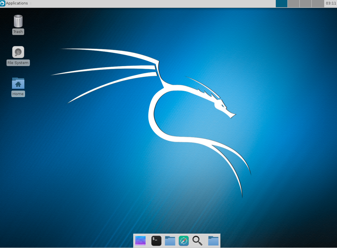Switch to the active blue workspace

281,4
